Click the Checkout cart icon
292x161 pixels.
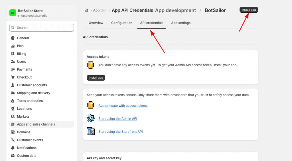[x=13, y=77]
